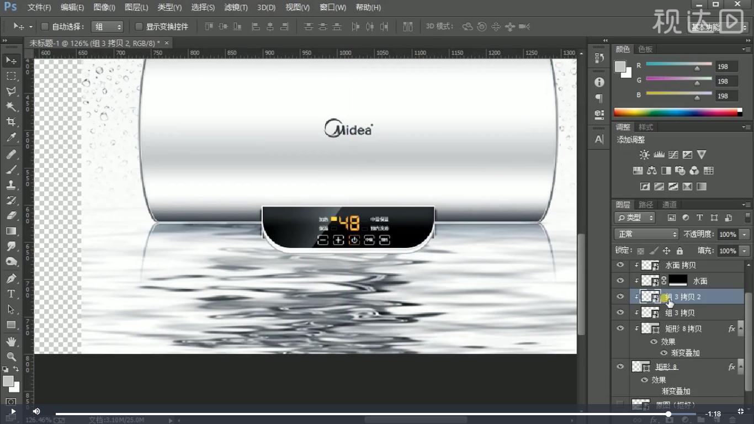Select the Healing Brush tool
The width and height of the screenshot is (754, 424).
pyautogui.click(x=11, y=155)
